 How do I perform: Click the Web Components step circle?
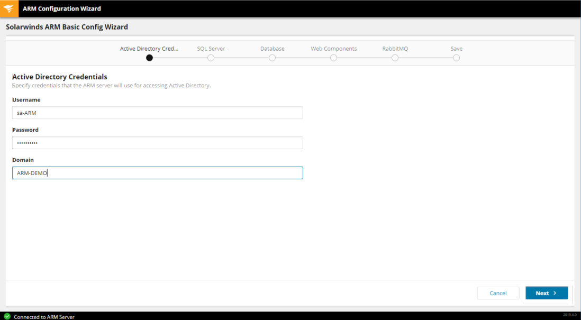coord(333,58)
